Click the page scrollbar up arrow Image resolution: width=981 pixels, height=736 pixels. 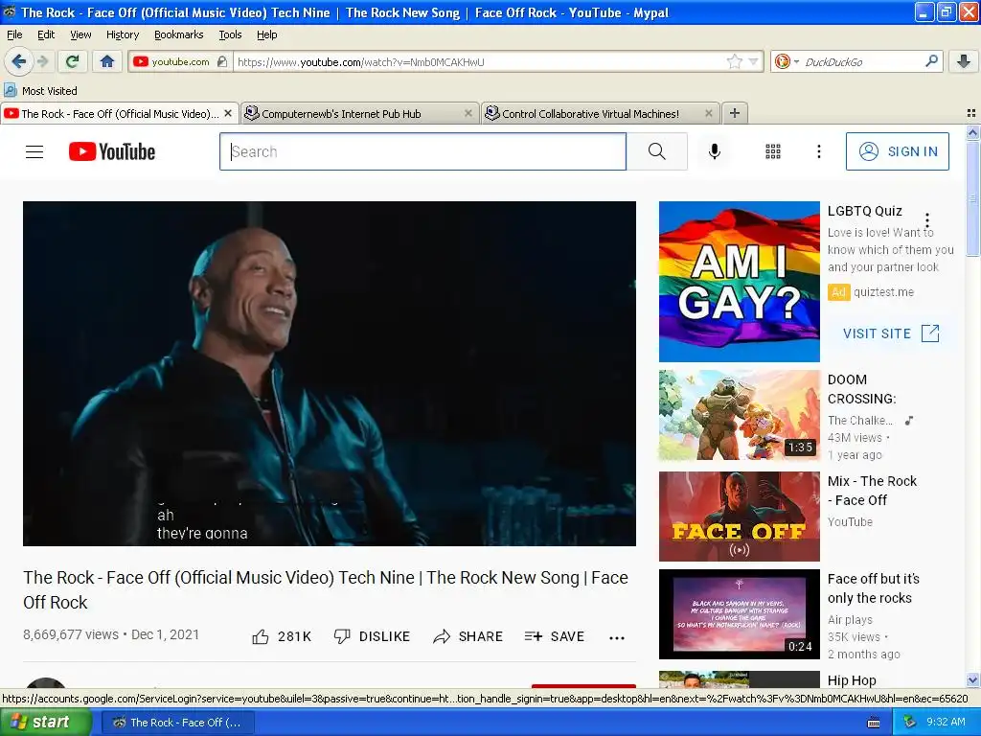tap(972, 132)
